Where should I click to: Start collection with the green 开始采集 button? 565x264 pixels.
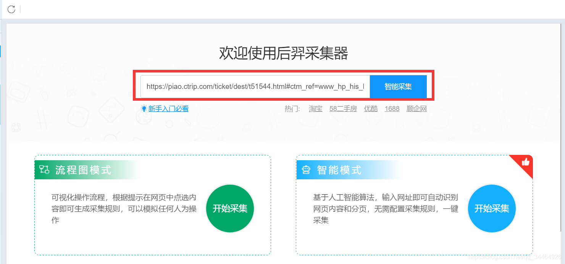(x=230, y=208)
